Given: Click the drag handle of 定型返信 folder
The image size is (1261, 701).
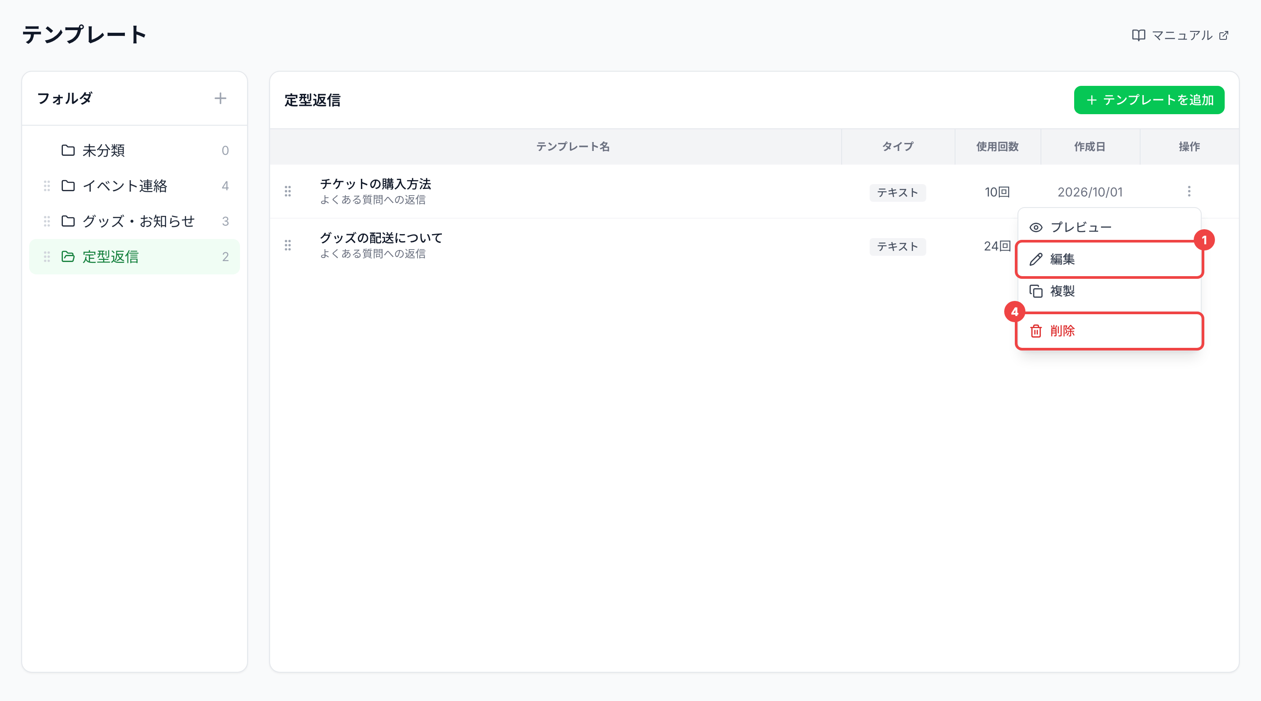Looking at the screenshot, I should tap(47, 257).
